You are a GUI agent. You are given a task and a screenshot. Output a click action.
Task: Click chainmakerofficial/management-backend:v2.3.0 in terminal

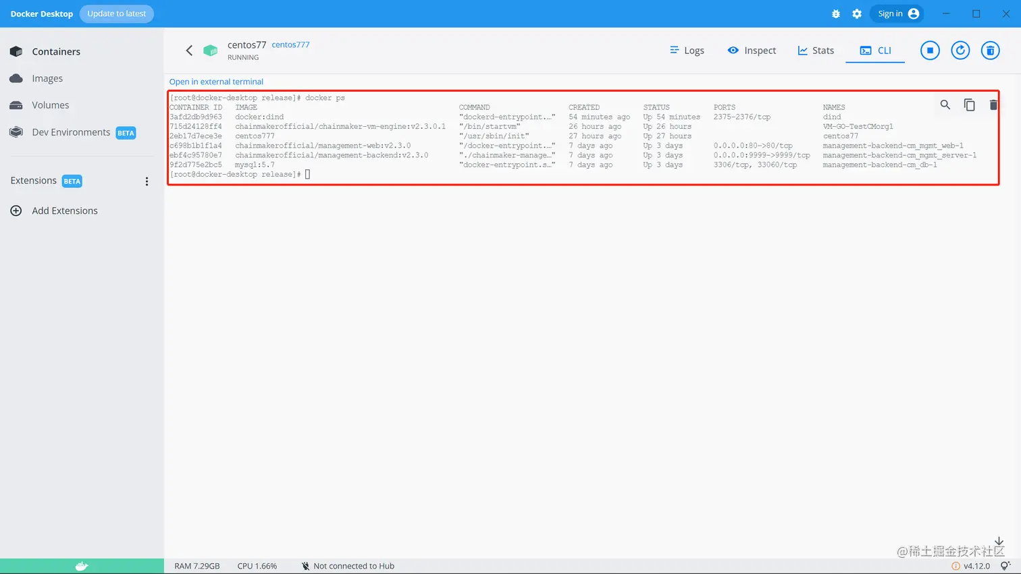pyautogui.click(x=332, y=155)
